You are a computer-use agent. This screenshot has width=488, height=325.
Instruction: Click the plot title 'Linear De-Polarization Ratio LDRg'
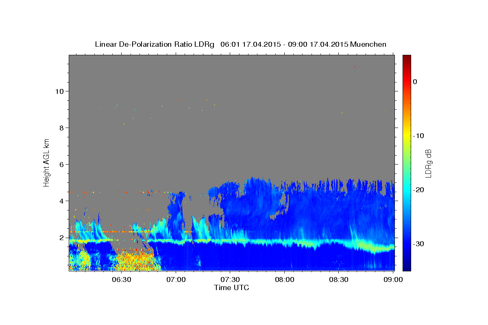155,44
